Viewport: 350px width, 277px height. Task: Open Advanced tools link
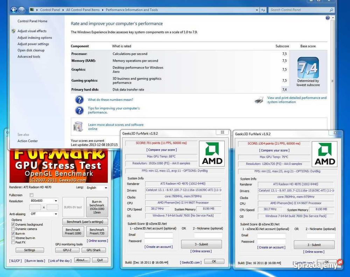[29, 56]
